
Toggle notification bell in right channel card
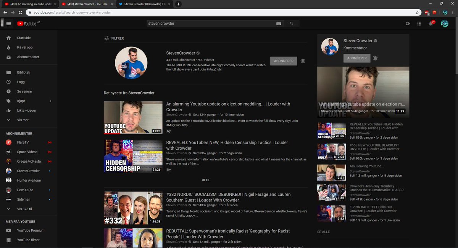[375, 58]
